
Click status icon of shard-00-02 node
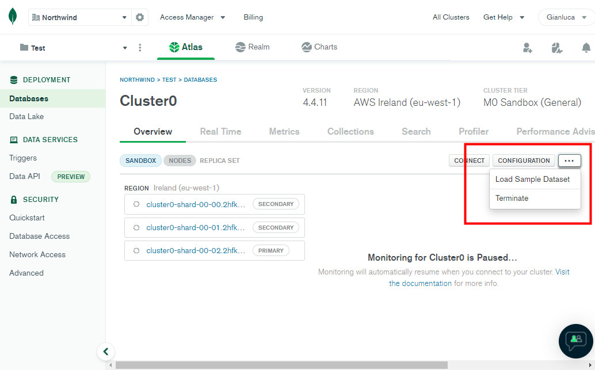click(x=136, y=251)
